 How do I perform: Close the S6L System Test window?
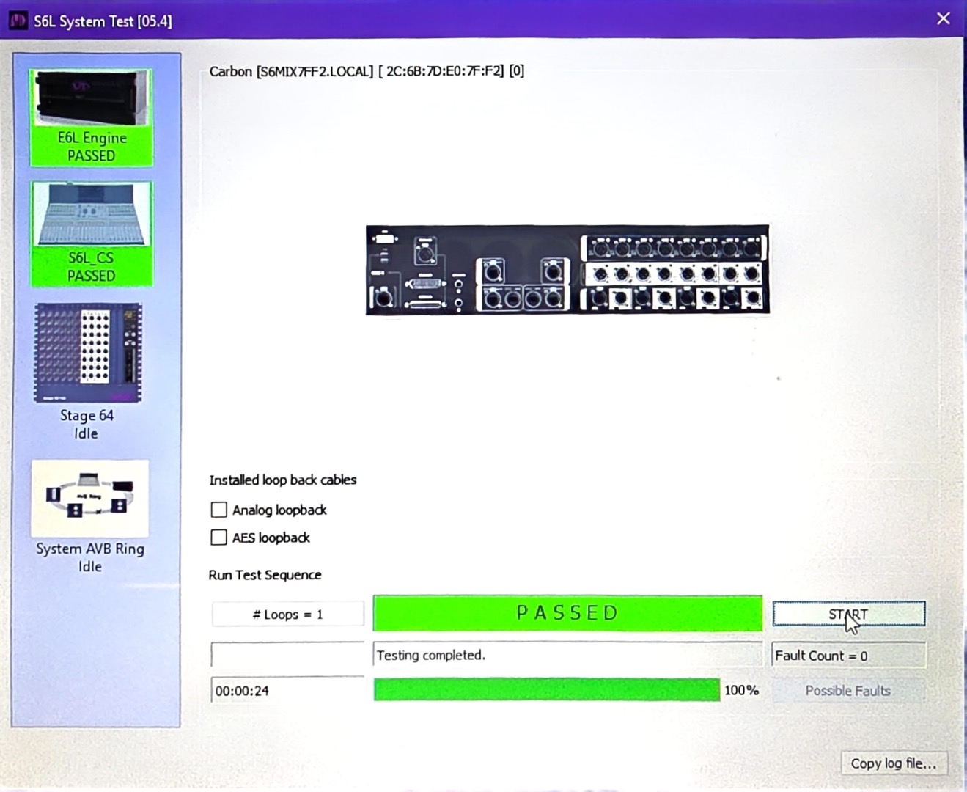tap(944, 19)
